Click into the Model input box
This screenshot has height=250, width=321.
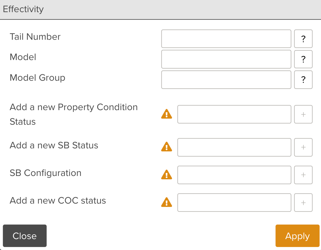(226, 59)
